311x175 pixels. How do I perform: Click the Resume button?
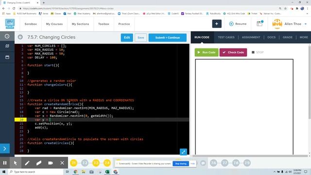[x=238, y=24]
